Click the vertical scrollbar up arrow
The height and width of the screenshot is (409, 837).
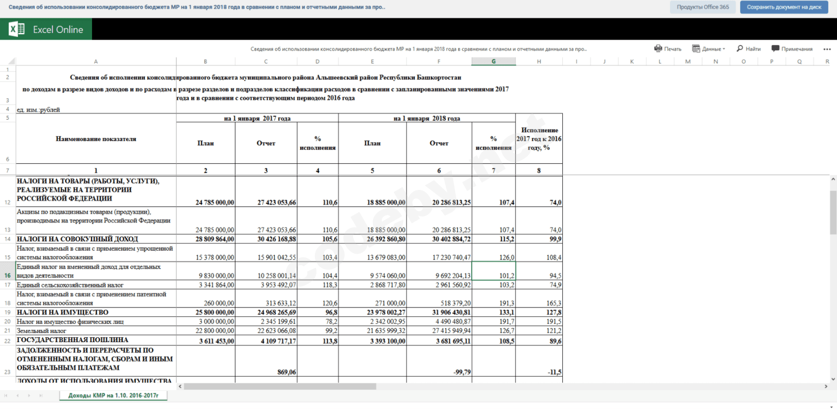833,179
